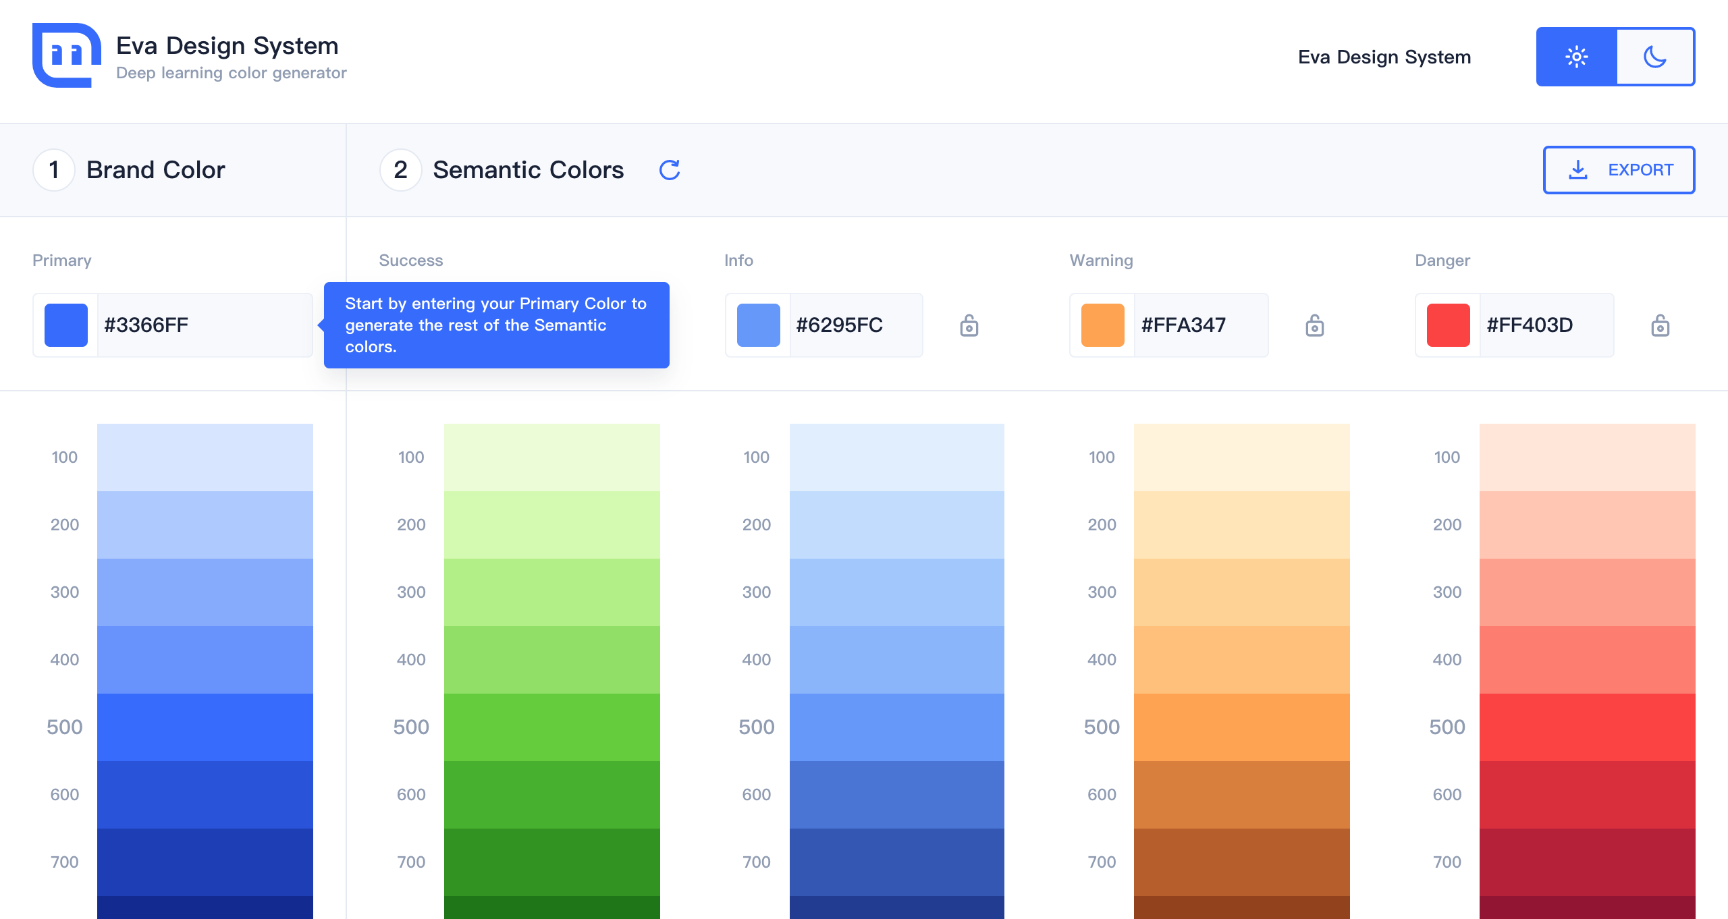Select the step 1 Brand Color heading
1728x919 pixels.
pos(155,170)
